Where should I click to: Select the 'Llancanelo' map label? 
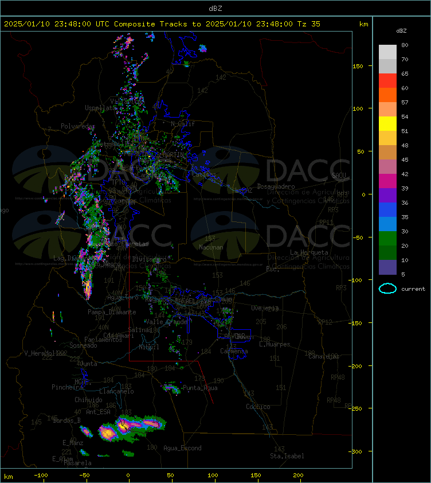tap(116, 391)
